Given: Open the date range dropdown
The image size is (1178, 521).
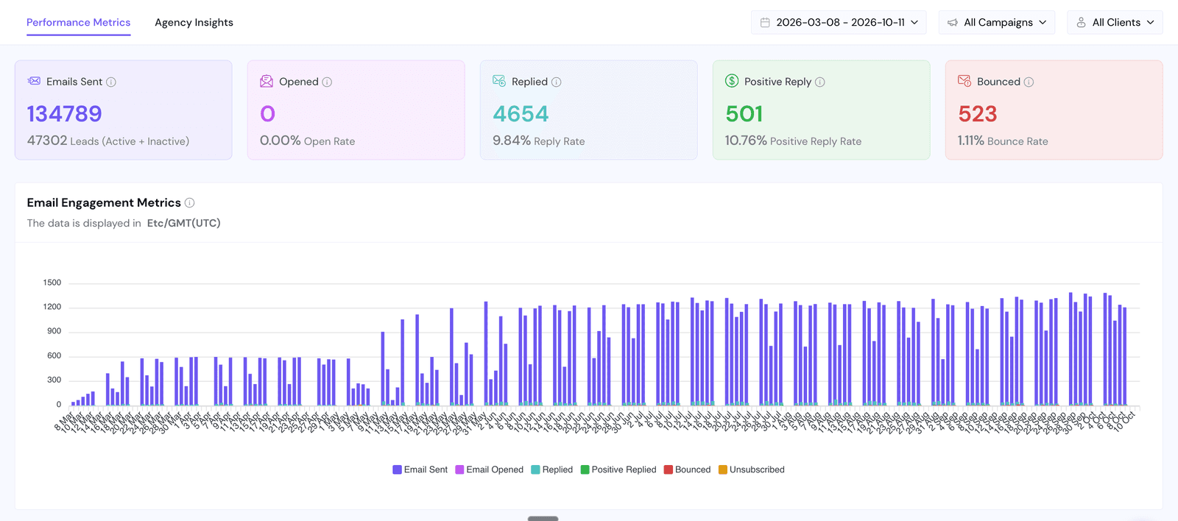Looking at the screenshot, I should (x=839, y=22).
